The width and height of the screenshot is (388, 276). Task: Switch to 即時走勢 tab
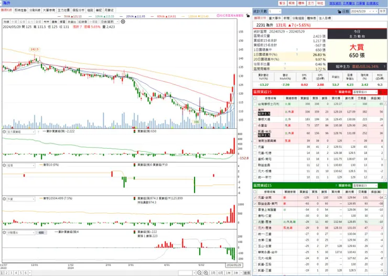(20, 10)
